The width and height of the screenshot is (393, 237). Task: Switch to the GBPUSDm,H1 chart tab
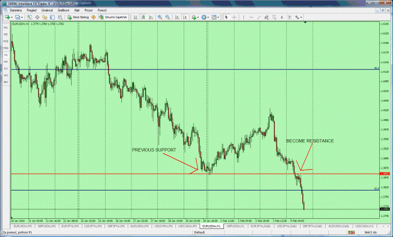pyautogui.click(x=236, y=226)
